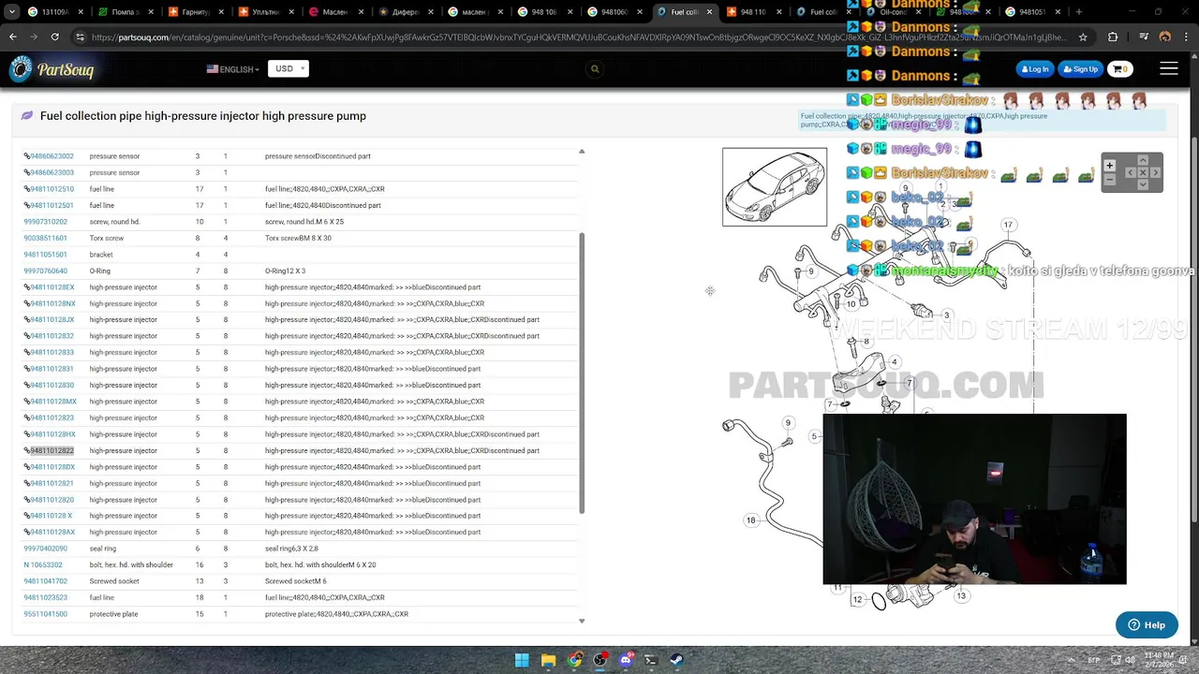Click the search magnifier icon in header

tap(595, 68)
